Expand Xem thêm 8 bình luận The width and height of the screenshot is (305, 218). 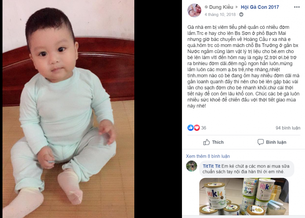[x=208, y=156]
